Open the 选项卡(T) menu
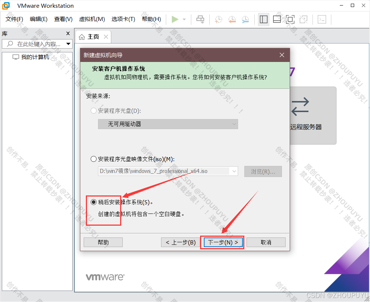 123,19
